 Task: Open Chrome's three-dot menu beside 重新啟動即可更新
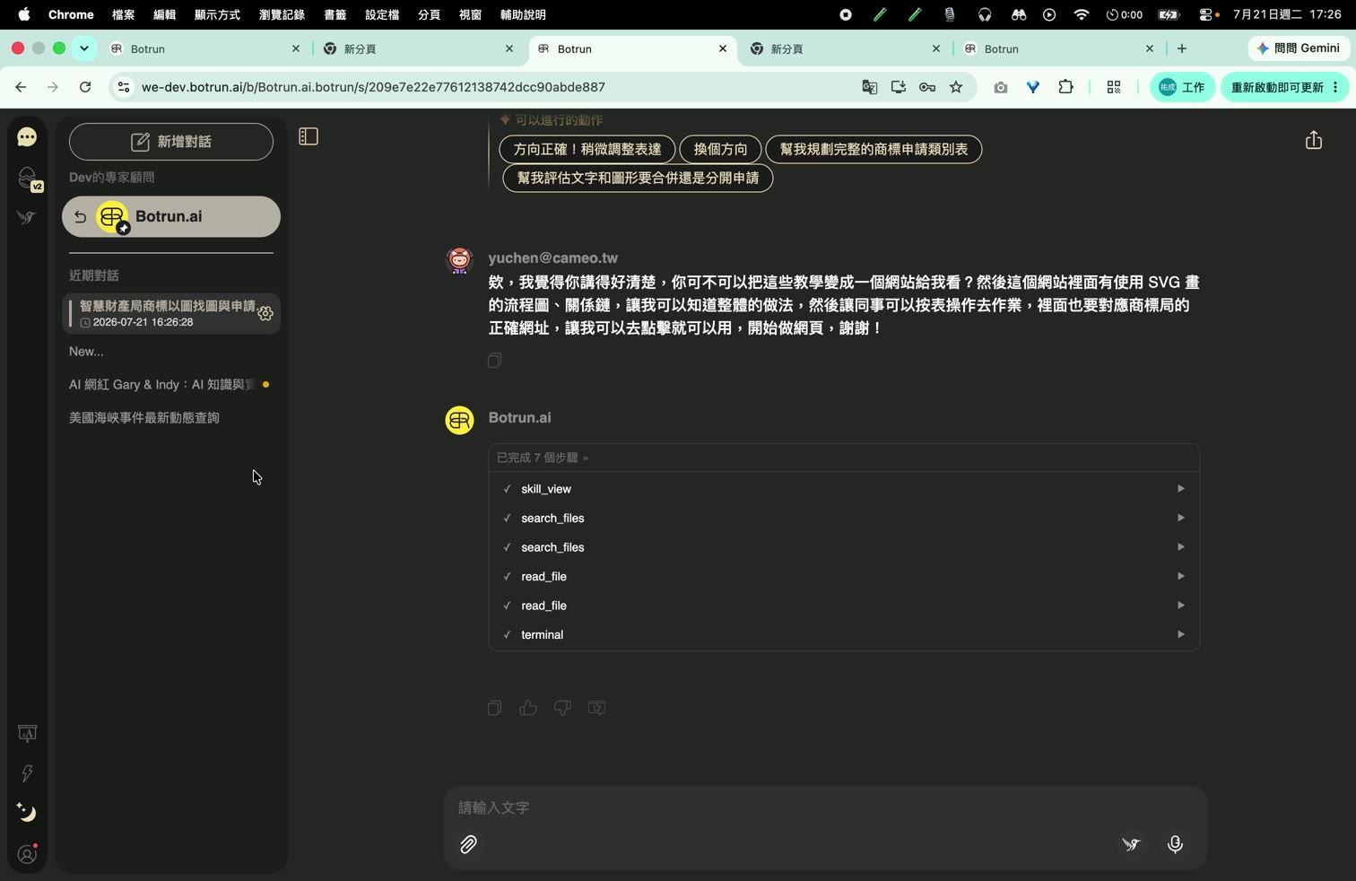coord(1335,87)
